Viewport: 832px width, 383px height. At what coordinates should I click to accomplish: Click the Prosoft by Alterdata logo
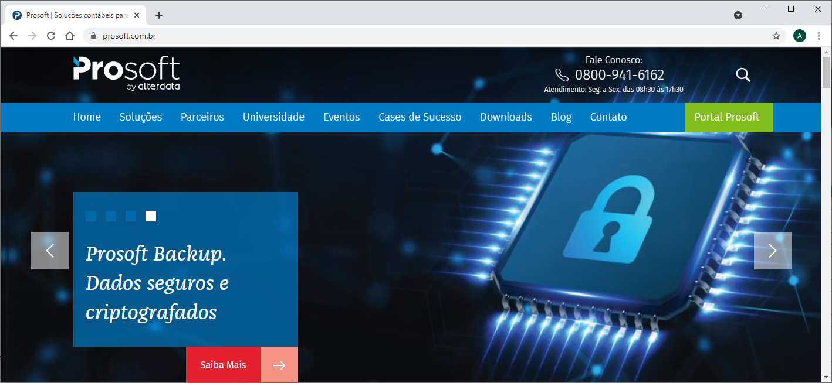point(126,74)
